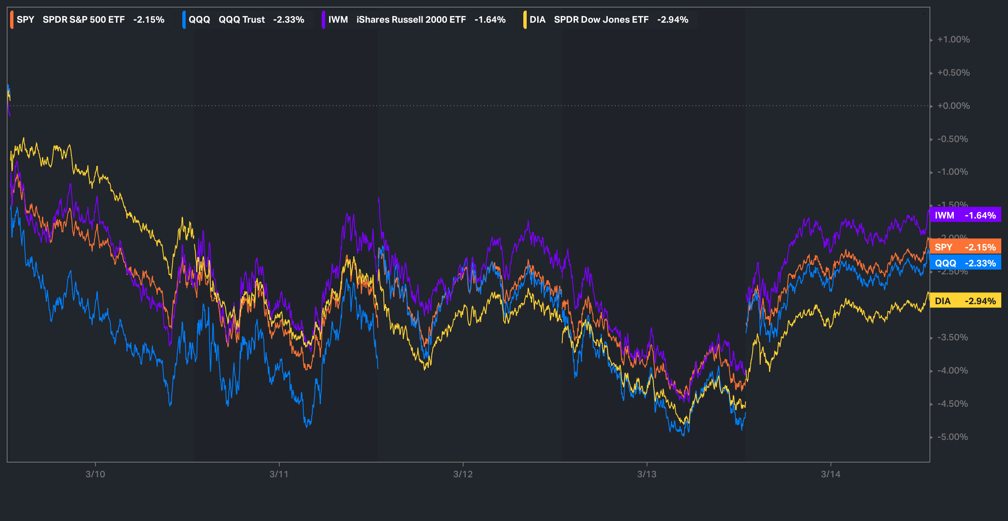The width and height of the screenshot is (1008, 521).
Task: Click the blue QQQ color bar
Action: click(184, 20)
